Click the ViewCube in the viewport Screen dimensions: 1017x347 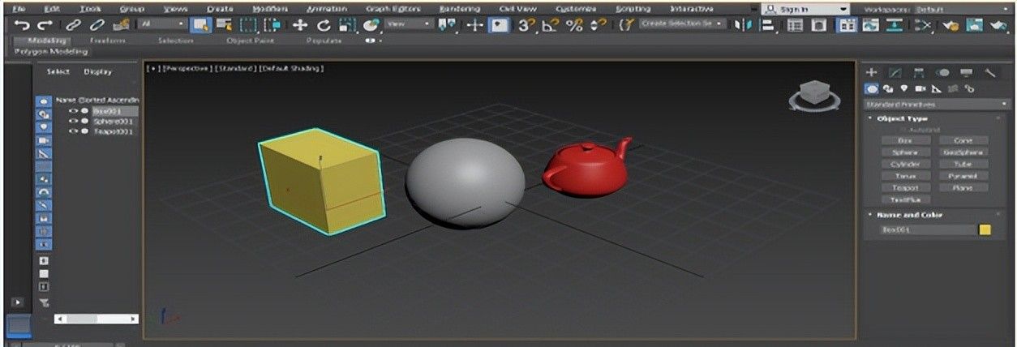[x=814, y=96]
